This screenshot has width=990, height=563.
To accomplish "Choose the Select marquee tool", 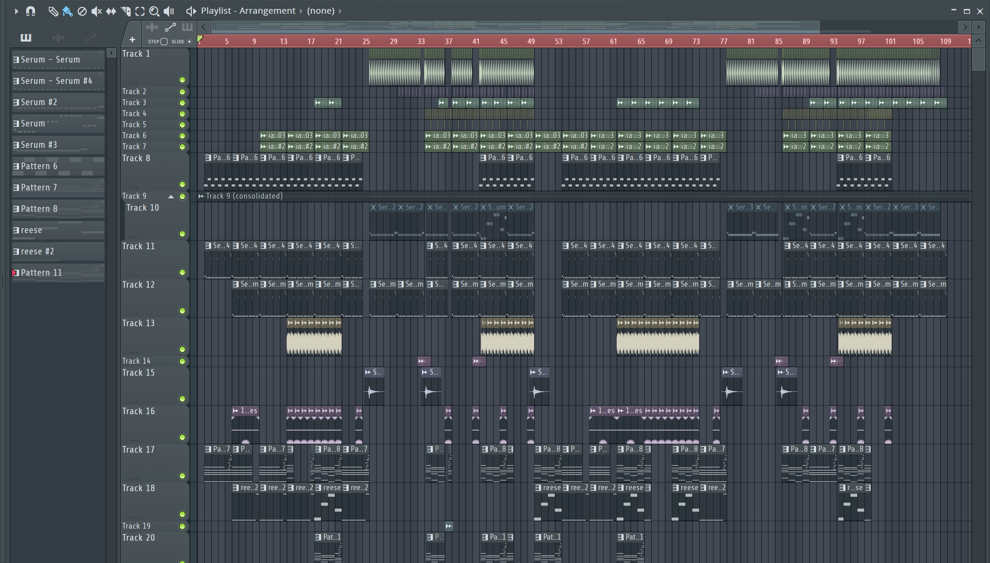I will (140, 11).
